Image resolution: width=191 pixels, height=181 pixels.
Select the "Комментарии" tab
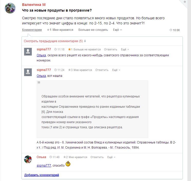click(x=32, y=30)
